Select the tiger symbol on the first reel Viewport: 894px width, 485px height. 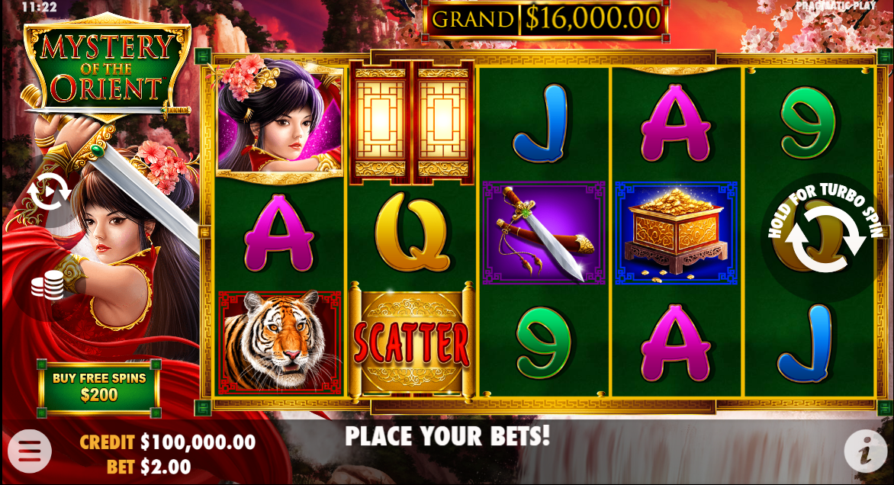(279, 342)
